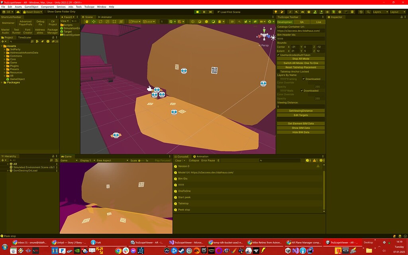Viewport: 408px width, 255px height.
Task: Check the Tabletop Anchor Locked checkbox
Action: [279, 71]
